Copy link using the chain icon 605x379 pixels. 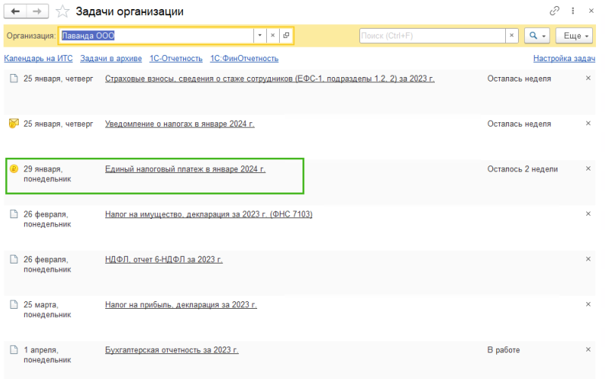[x=554, y=11]
